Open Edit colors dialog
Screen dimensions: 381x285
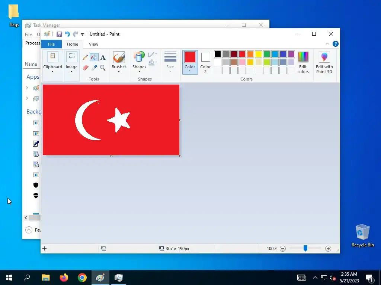pos(303,62)
